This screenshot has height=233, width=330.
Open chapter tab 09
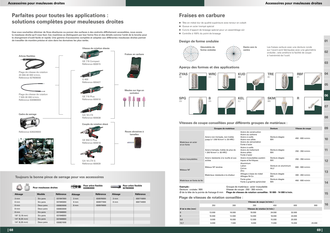click(326, 128)
